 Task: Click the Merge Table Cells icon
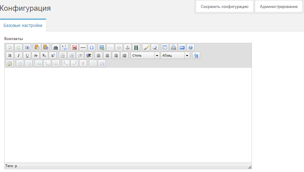click(x=102, y=64)
